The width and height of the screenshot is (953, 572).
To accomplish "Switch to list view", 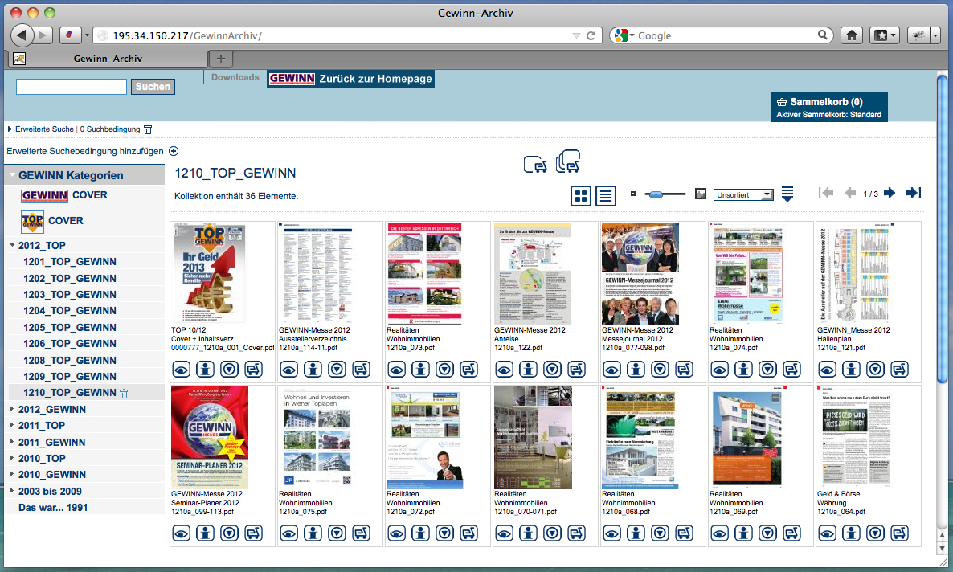I will [x=605, y=196].
